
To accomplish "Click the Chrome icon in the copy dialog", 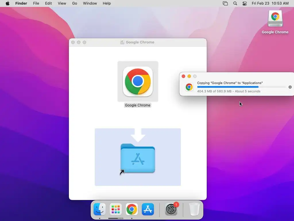I will pos(189,87).
